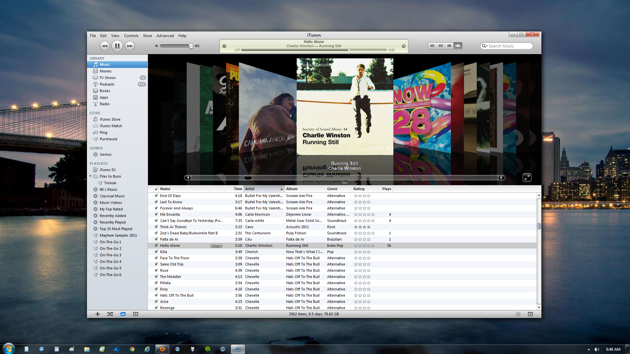
Task: Switch to album list view icon
Action: tap(441, 46)
